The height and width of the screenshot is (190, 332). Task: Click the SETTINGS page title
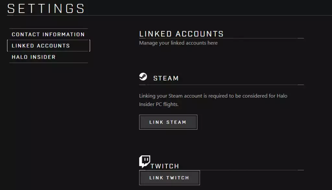pos(46,8)
